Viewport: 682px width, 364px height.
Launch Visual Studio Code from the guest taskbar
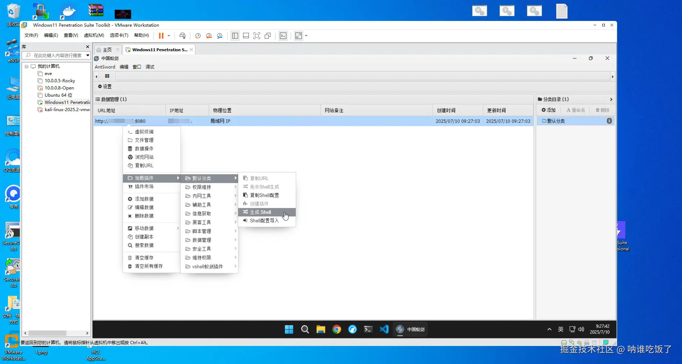click(384, 329)
